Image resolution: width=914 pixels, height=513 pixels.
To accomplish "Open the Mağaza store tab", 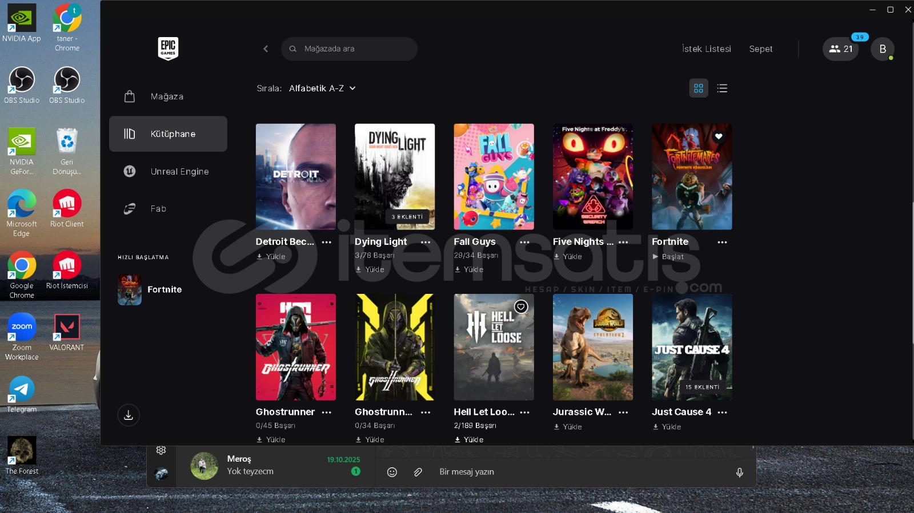I will pyautogui.click(x=168, y=96).
